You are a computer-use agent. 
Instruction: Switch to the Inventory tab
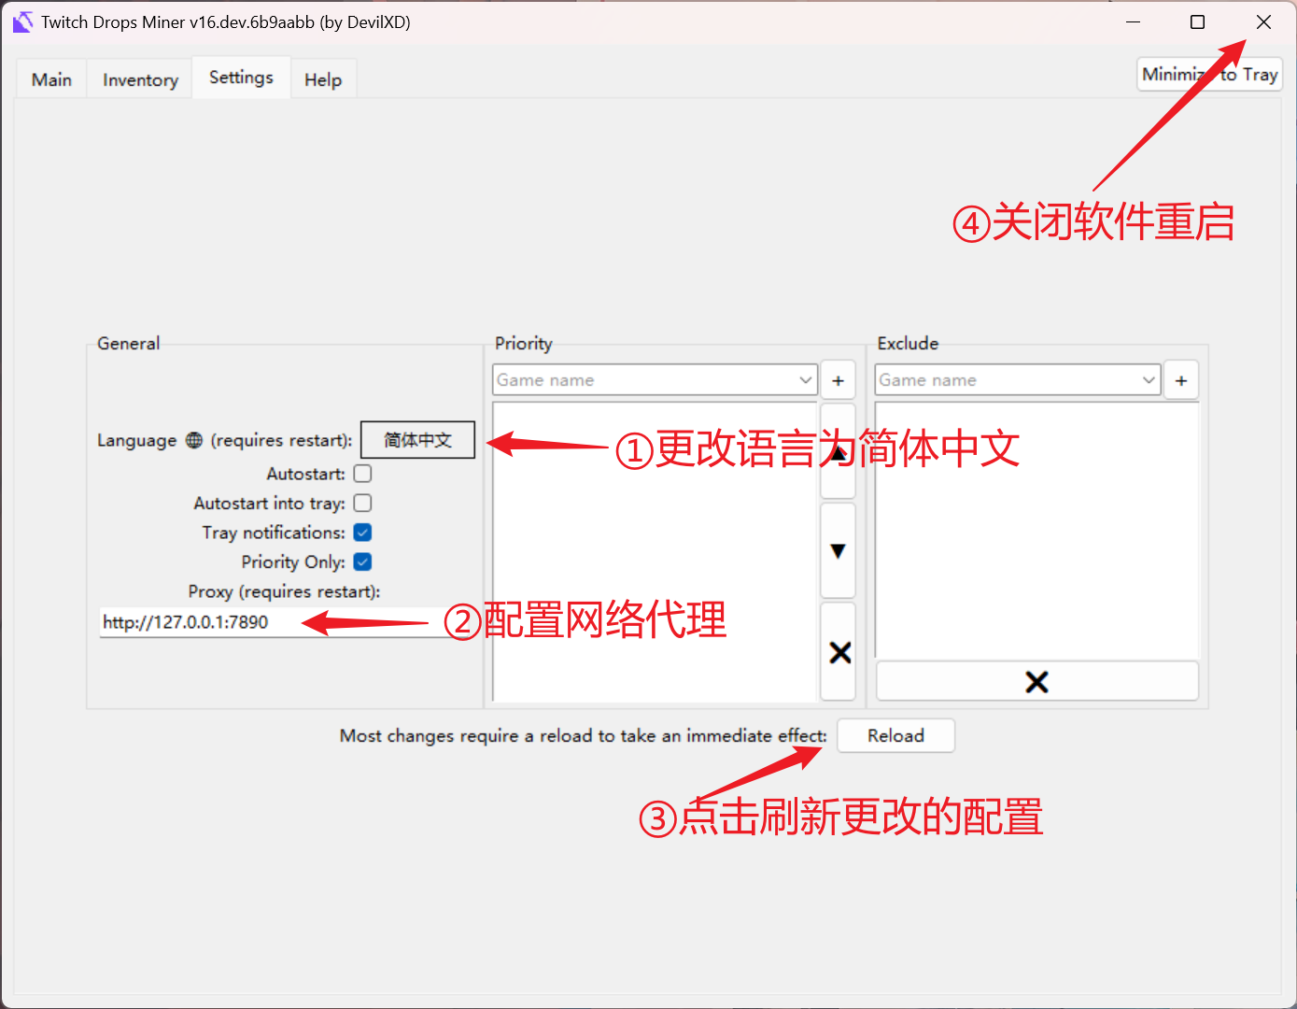click(140, 79)
